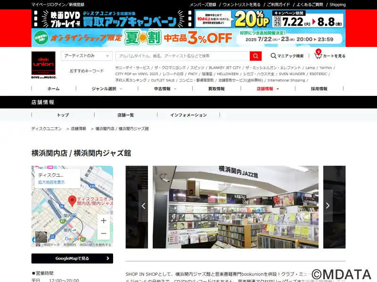The height and width of the screenshot is (282, 377).
Task: Click 拡大地図を表示 link on map
Action: tap(51, 182)
